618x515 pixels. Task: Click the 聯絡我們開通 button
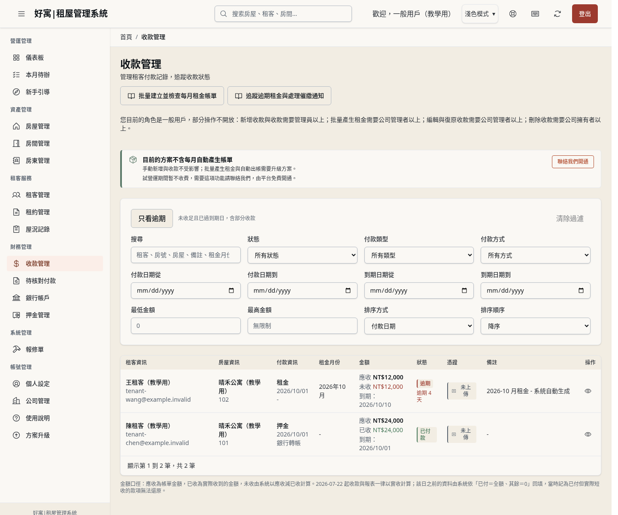[573, 162]
